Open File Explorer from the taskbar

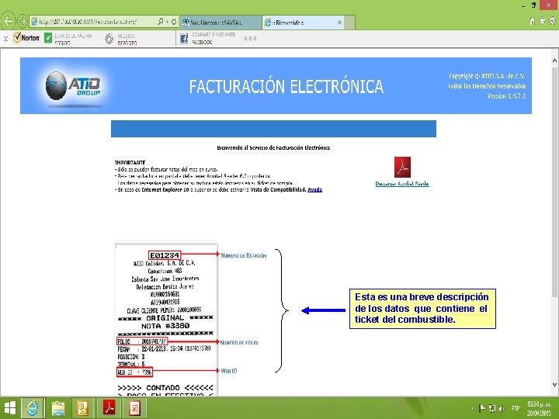(57, 408)
